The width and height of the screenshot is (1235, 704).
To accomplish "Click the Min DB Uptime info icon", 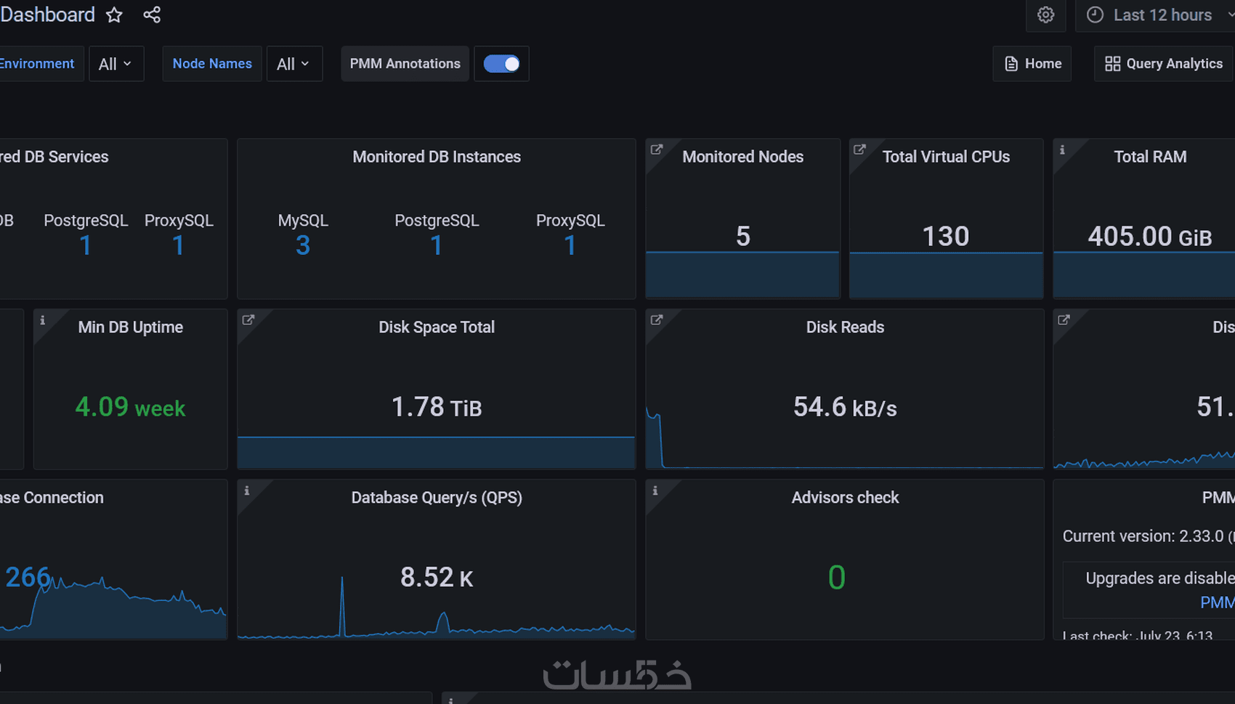I will (43, 320).
